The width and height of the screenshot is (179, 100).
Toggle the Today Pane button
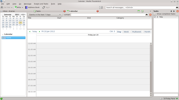(171, 99)
